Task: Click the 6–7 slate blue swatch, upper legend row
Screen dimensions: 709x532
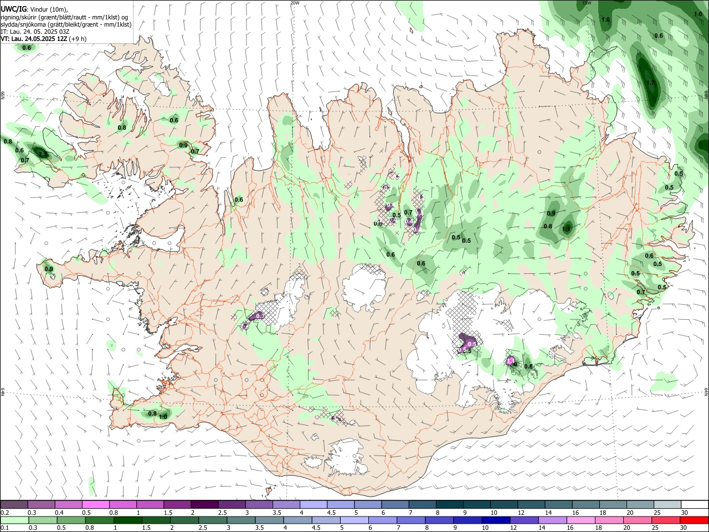Action: click(394, 505)
